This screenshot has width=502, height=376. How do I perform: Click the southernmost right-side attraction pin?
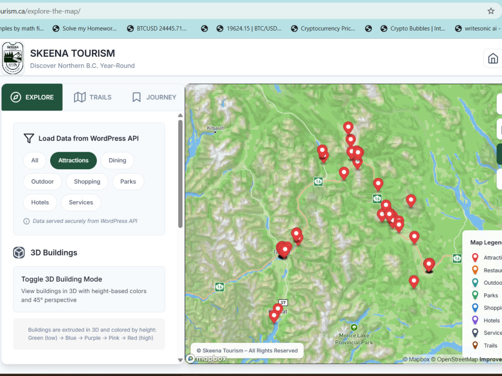tap(414, 281)
